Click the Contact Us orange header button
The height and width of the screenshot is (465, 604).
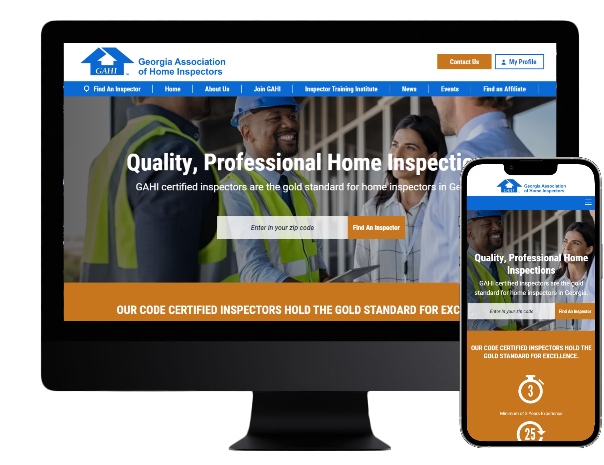click(464, 61)
